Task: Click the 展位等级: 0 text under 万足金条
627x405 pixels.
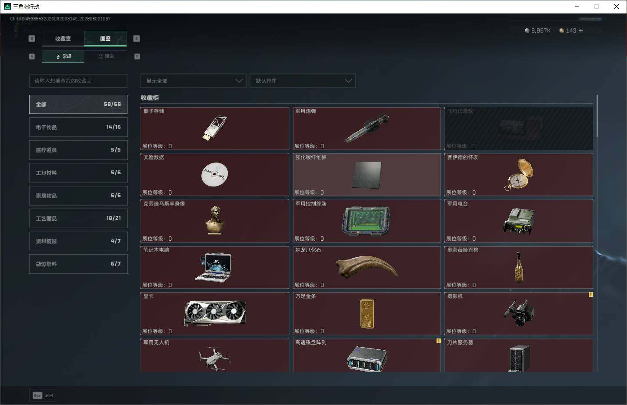Action: [x=309, y=331]
